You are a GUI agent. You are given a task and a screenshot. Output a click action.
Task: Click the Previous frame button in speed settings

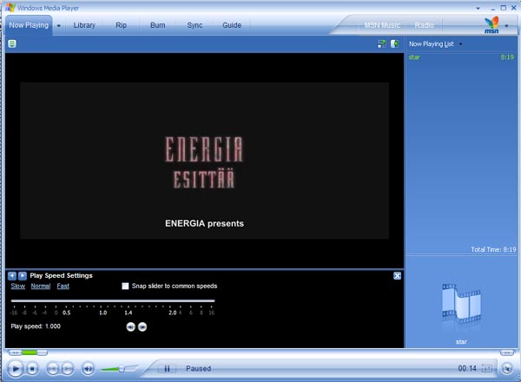[130, 326]
